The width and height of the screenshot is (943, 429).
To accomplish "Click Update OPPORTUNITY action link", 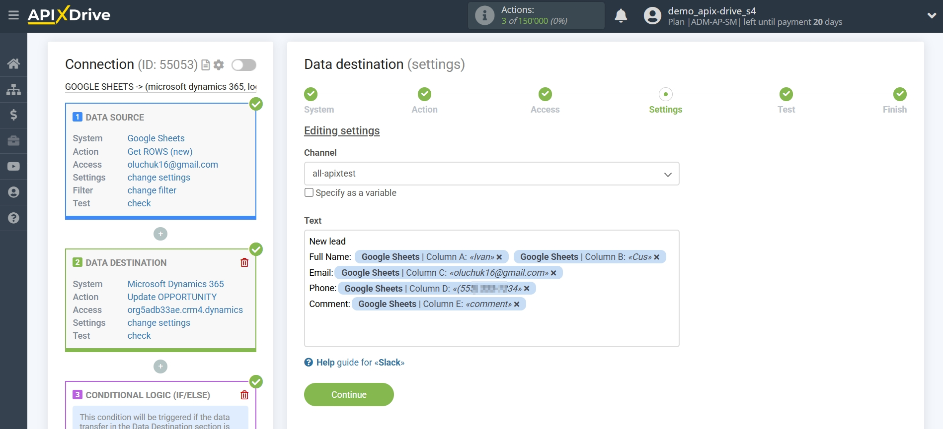I will click(x=172, y=297).
